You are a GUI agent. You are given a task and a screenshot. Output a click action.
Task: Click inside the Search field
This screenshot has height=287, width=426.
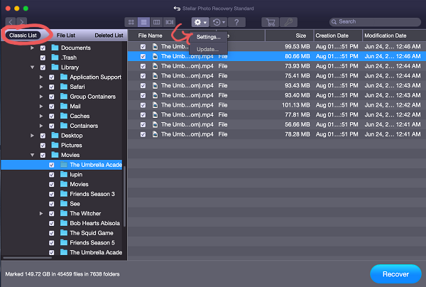click(x=375, y=22)
